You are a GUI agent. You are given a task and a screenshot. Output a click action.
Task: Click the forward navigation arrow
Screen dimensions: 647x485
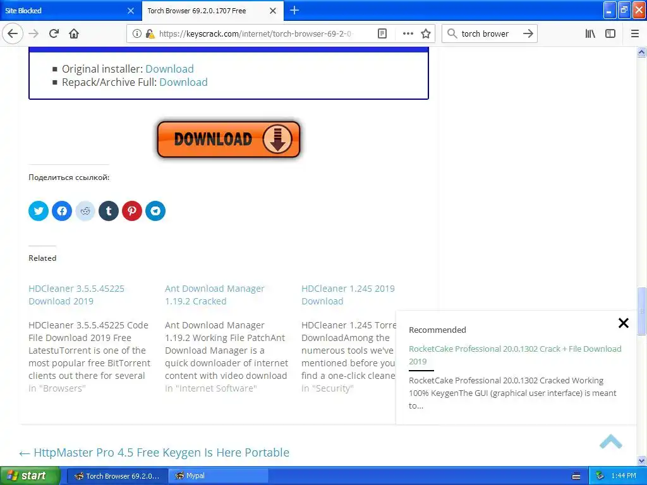point(34,34)
